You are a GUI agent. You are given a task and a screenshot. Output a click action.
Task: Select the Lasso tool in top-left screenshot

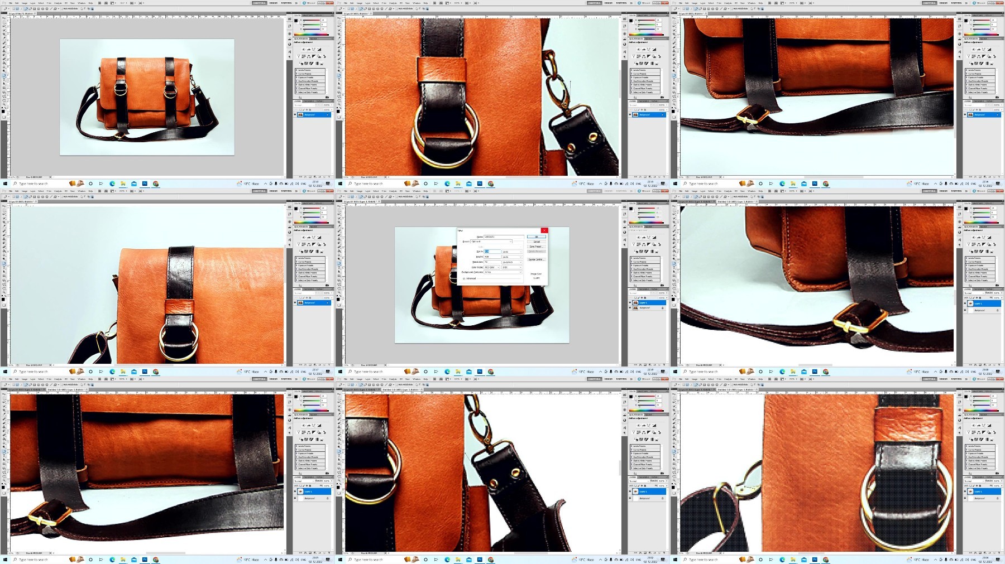[x=4, y=26]
